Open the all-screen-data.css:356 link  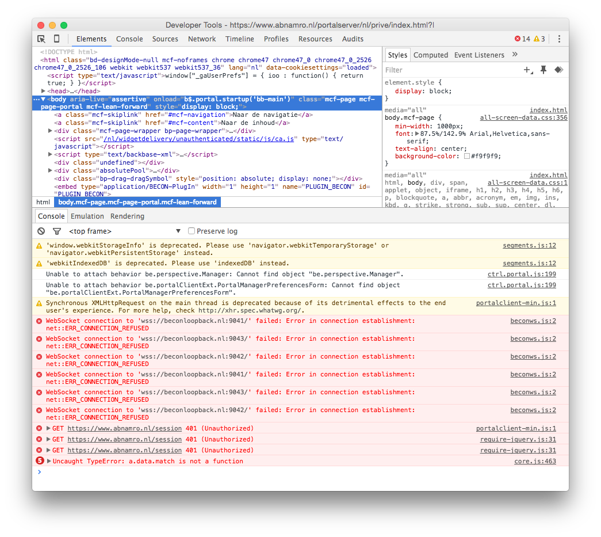[523, 117]
